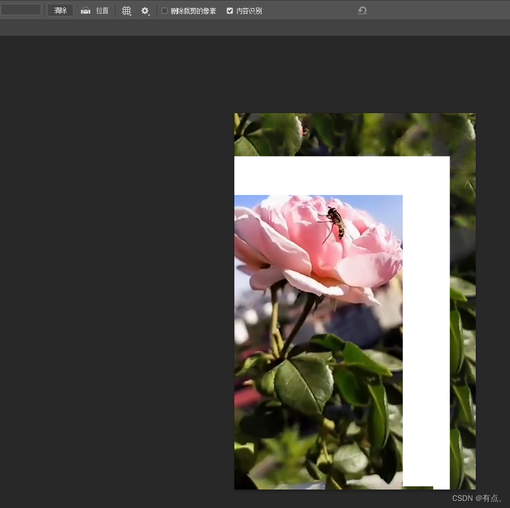Click the crop ratio input field
This screenshot has width=510, height=508.
21,9
